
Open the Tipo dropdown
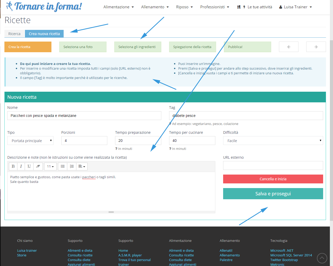(x=30, y=141)
